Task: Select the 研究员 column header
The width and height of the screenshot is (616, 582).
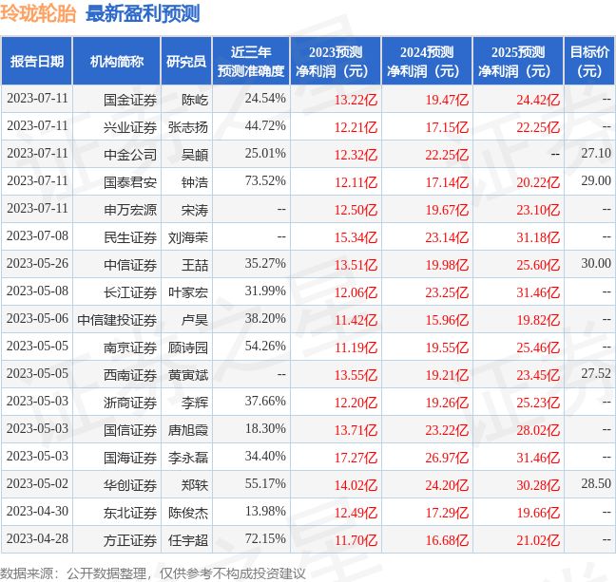Action: (186, 61)
